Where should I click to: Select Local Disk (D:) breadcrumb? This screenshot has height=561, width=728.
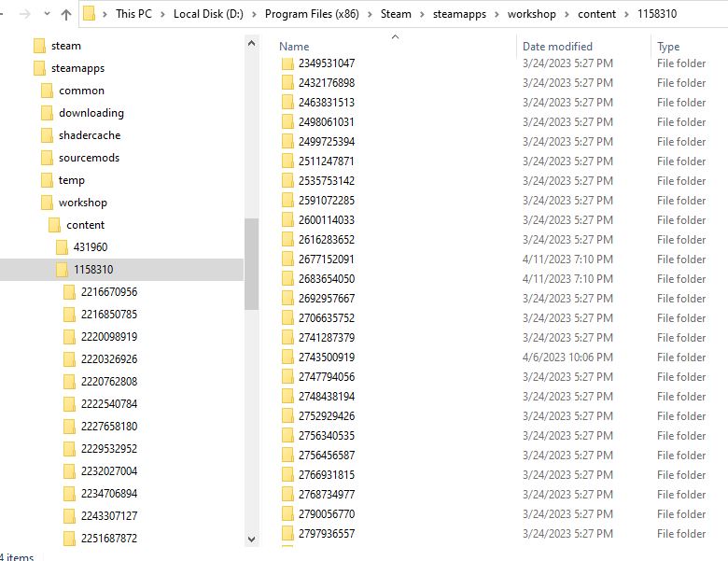[x=208, y=14]
